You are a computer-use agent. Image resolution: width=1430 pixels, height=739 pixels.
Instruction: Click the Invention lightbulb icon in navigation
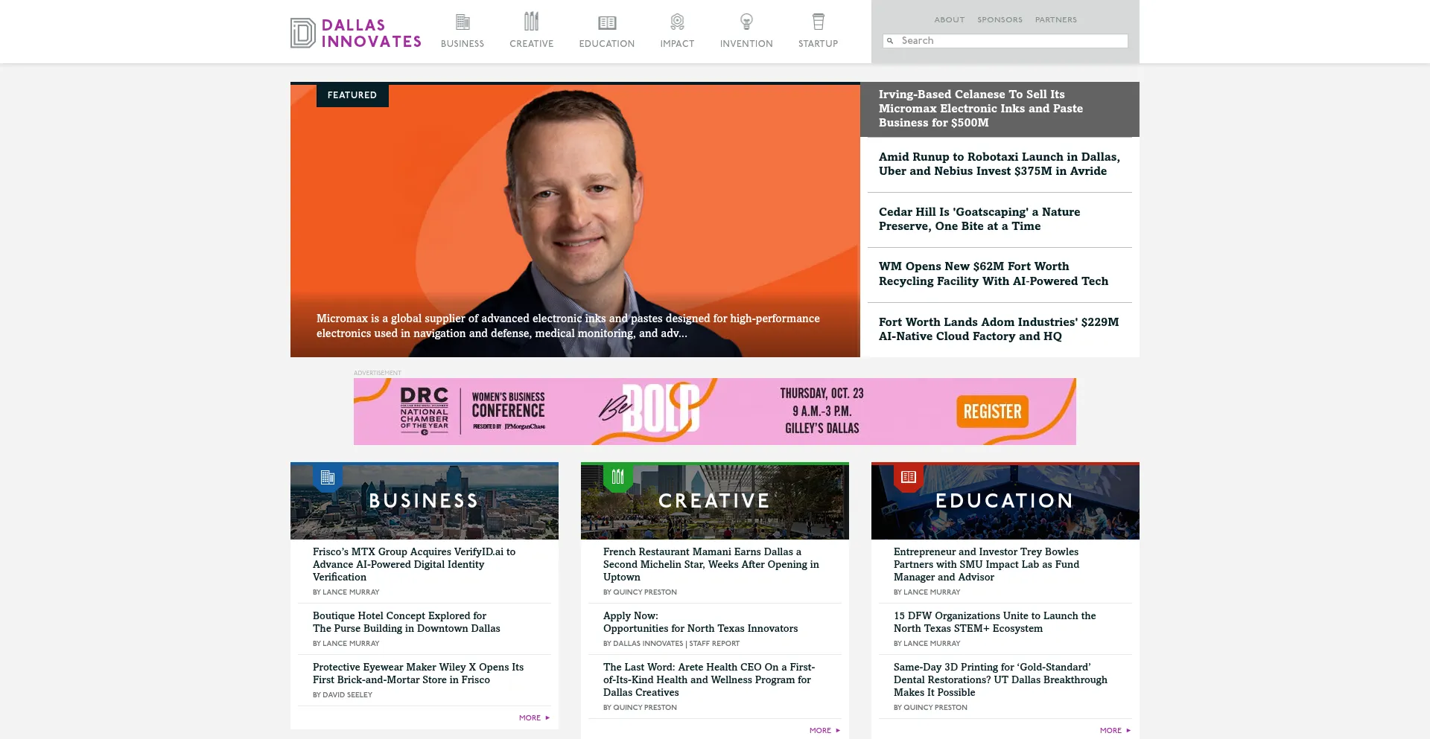[746, 22]
